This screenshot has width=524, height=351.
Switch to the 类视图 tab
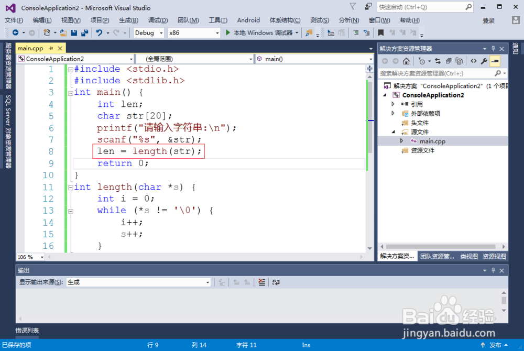pos(469,257)
